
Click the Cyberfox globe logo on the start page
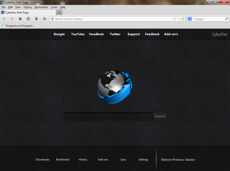(115, 87)
